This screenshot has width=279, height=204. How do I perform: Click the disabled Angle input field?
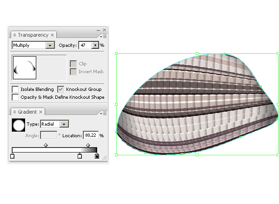(x=49, y=135)
